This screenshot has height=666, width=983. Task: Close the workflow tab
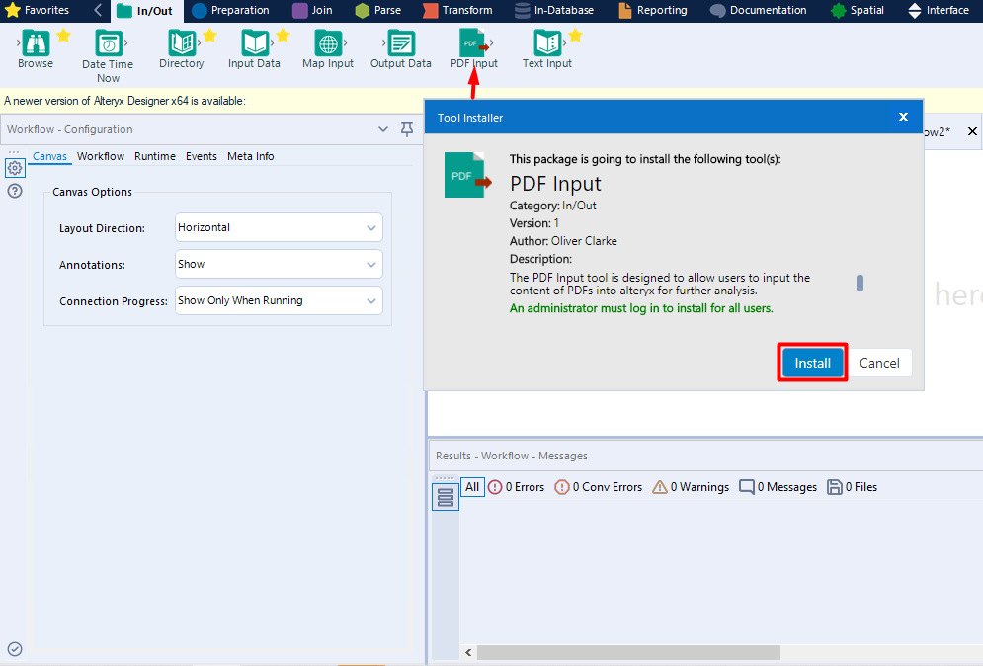[972, 131]
